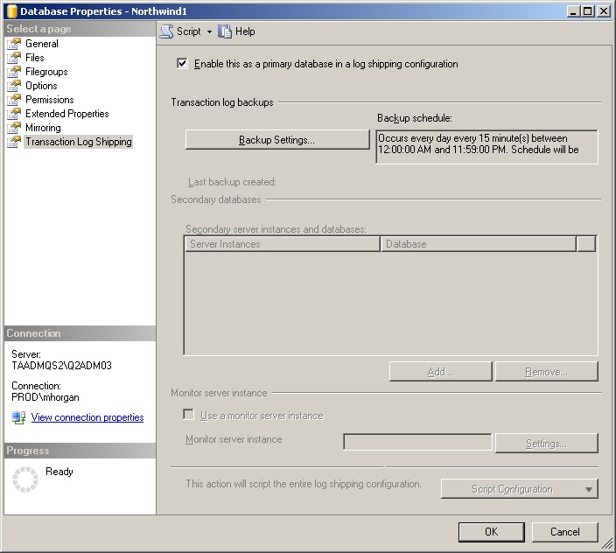This screenshot has width=616, height=553.
Task: Click the Filegroups page icon
Action: [x=14, y=72]
